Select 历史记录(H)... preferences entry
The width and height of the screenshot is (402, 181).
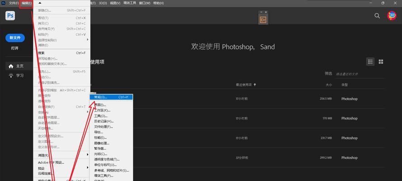111,121
